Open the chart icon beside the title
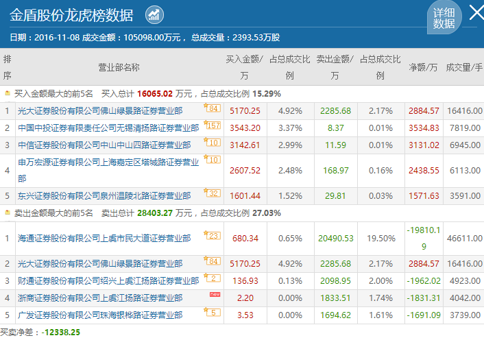 click(x=154, y=15)
